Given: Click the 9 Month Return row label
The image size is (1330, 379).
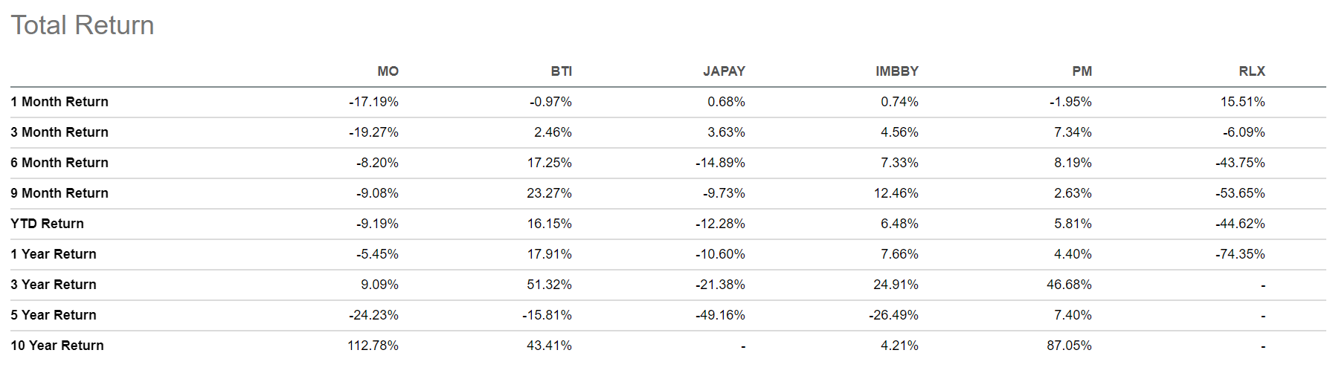Looking at the screenshot, I should 60,193.
